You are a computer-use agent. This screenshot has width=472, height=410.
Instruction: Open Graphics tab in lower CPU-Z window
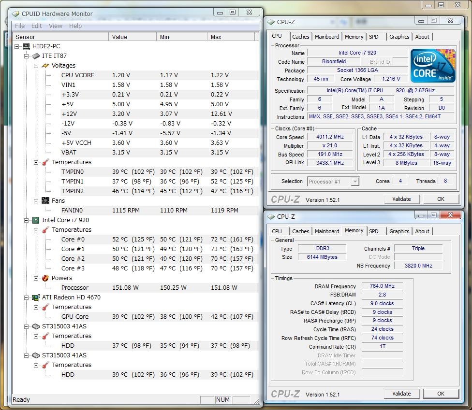[x=399, y=231]
